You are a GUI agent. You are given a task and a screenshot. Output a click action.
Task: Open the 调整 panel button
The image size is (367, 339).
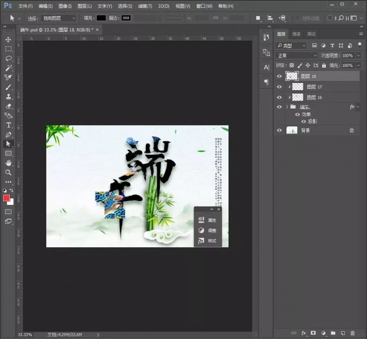pos(208,231)
